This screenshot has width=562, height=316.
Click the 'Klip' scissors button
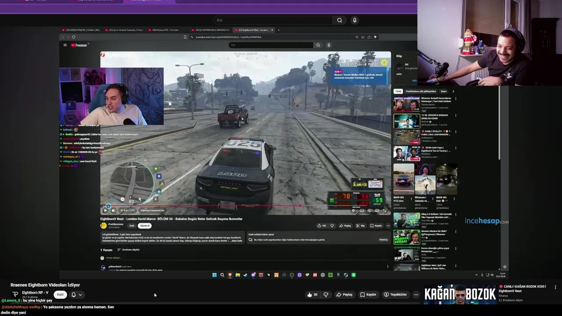point(360,226)
